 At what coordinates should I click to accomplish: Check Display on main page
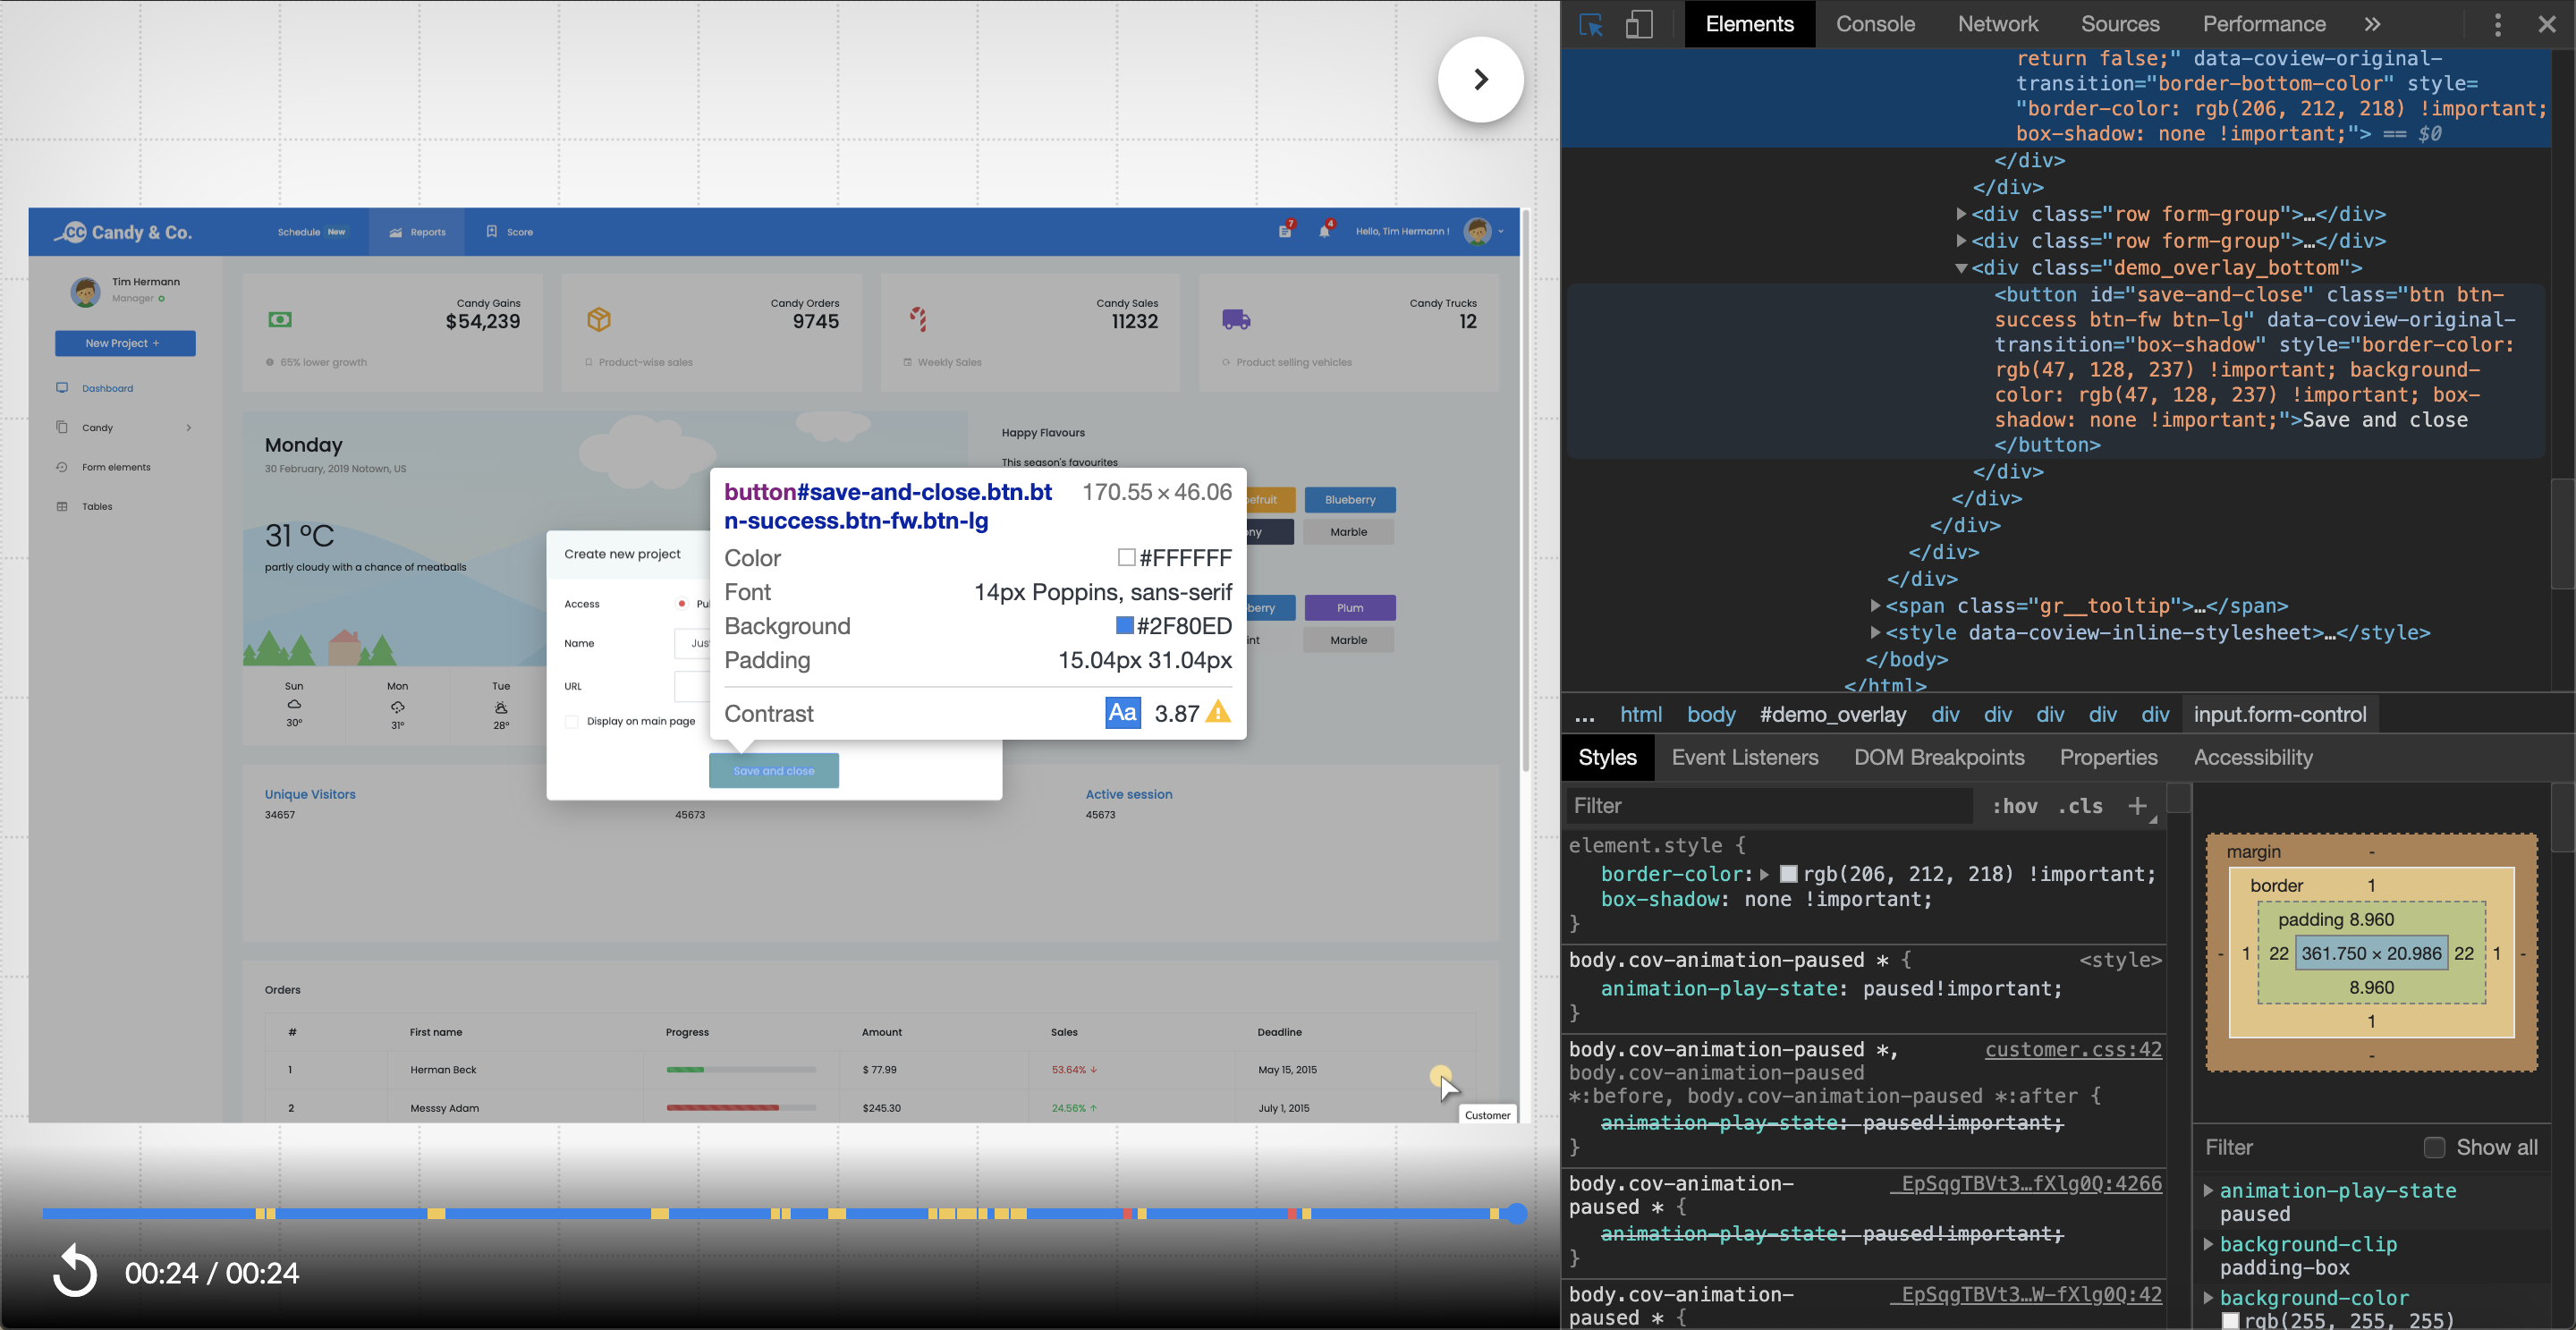pos(572,721)
